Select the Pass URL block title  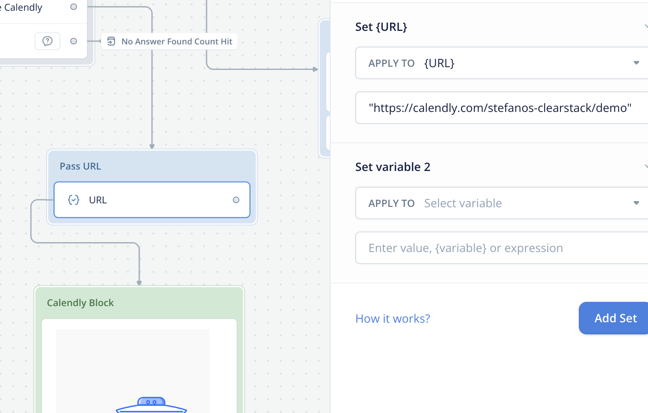pos(80,166)
